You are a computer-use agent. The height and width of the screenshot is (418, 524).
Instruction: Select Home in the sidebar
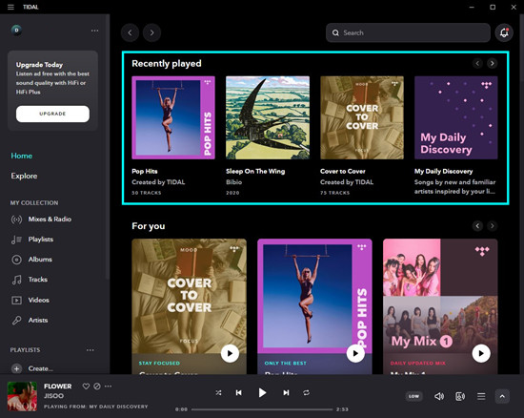click(22, 156)
